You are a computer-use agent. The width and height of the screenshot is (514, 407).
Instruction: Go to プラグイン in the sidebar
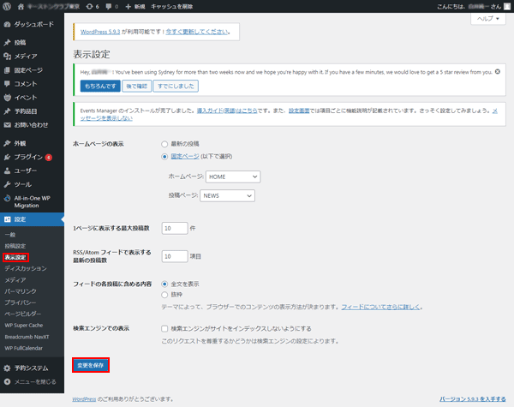click(x=27, y=158)
